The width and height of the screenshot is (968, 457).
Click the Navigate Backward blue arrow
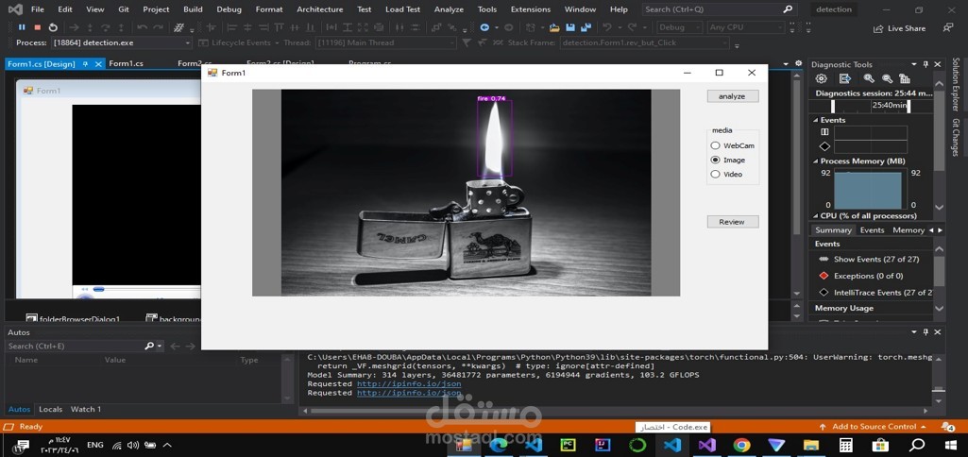coord(485,27)
